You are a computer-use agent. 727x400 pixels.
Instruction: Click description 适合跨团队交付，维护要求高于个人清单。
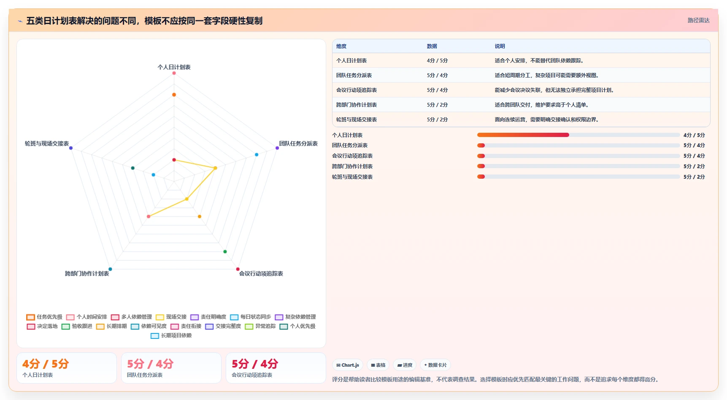(542, 105)
